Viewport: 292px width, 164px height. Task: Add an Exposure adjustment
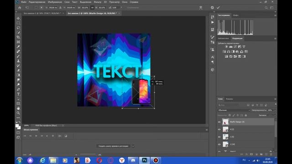coord(240,46)
